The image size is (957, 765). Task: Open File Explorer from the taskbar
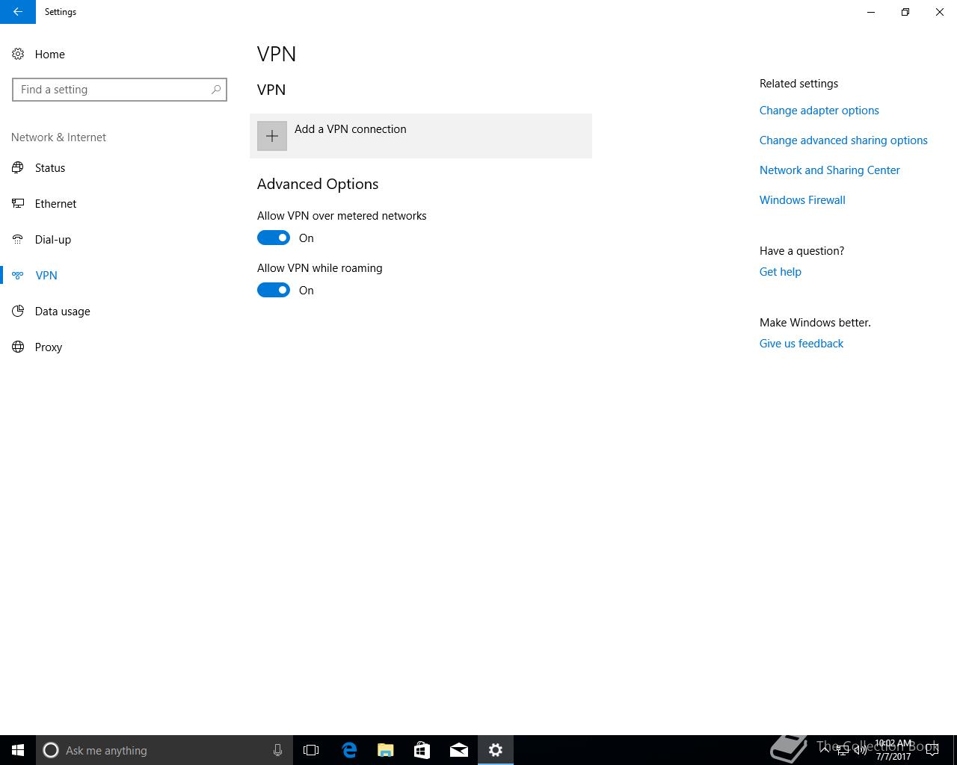click(x=386, y=750)
